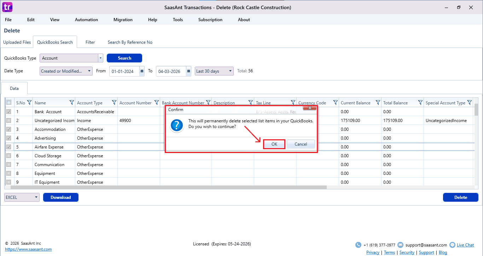Switch to the Uploaded Files tab
This screenshot has width=483, height=256.
[17, 42]
